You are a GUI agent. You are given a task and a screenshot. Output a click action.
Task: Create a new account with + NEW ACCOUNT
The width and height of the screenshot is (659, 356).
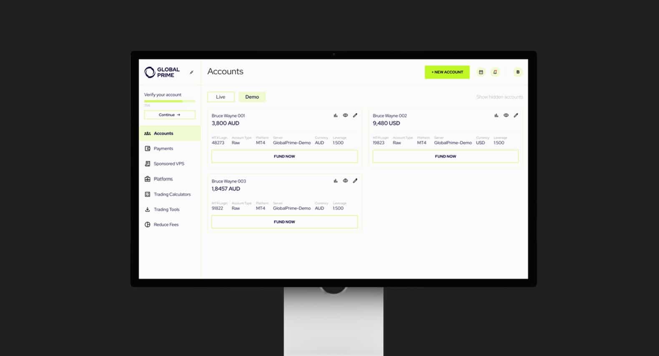(x=447, y=72)
